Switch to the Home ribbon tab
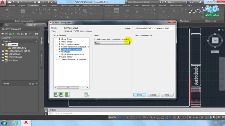Viewport: 225px width, 126px height. [x=12, y=6]
